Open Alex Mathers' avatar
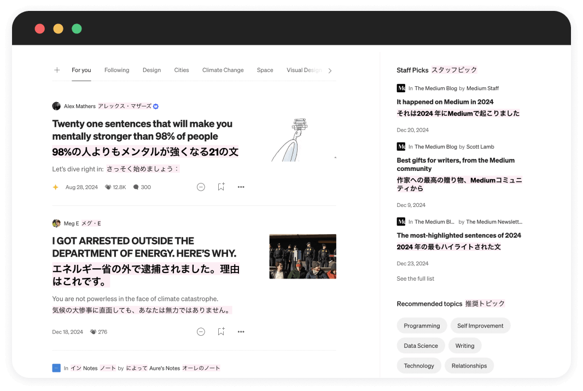 (x=56, y=106)
